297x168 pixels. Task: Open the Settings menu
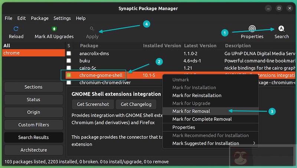(x=62, y=18)
